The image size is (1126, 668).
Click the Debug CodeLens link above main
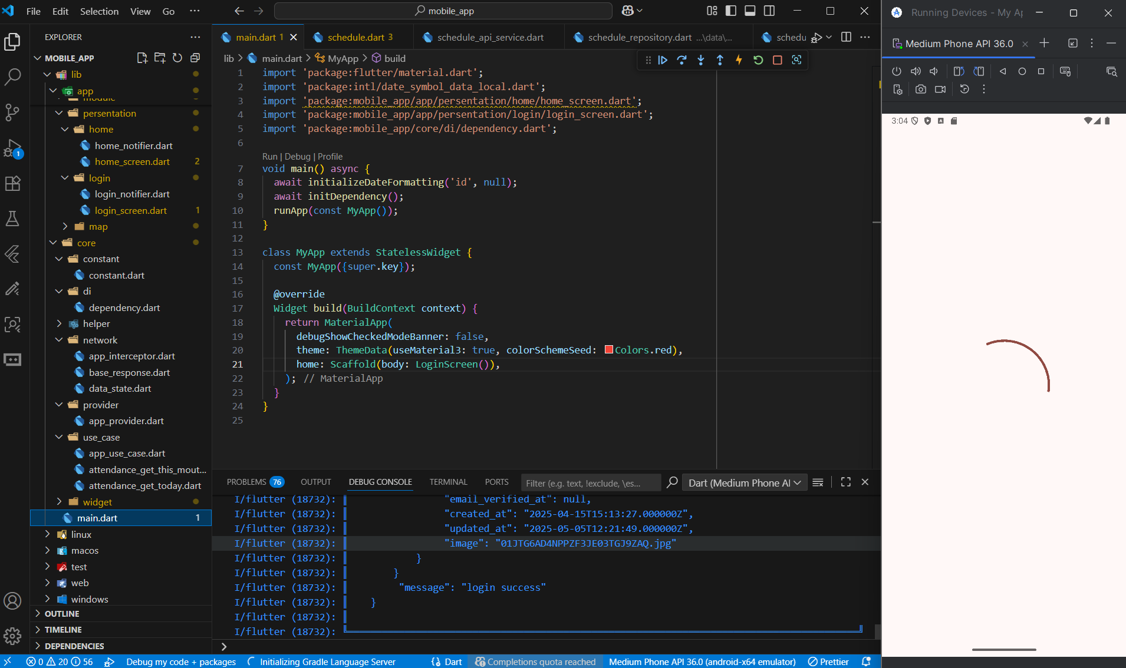[x=297, y=156]
